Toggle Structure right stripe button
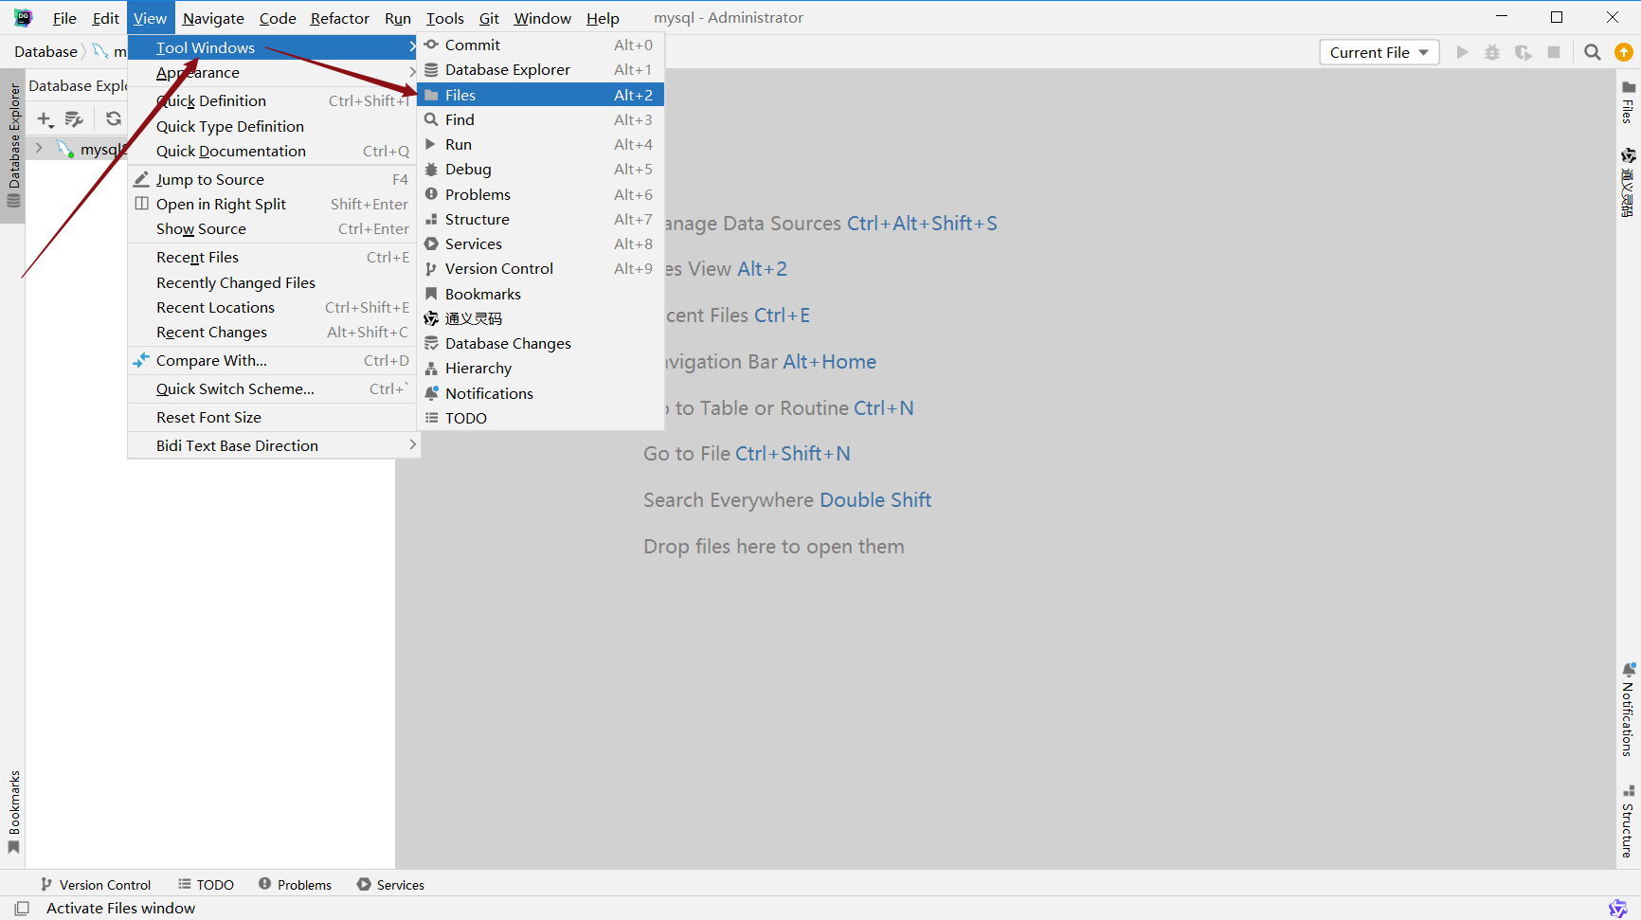Screen dimensions: 1641x920 coord(1628,821)
